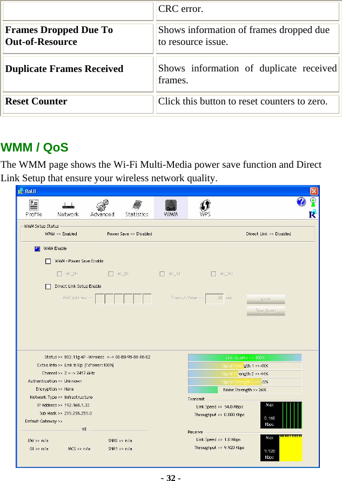The image size is (342, 481).
Task: Click the 'Direct Link >> Disabled' status text
Action: 269,234
